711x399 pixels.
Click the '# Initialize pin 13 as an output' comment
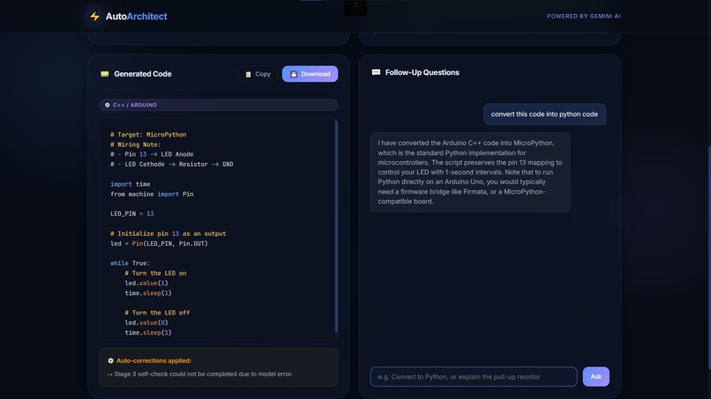click(x=168, y=233)
